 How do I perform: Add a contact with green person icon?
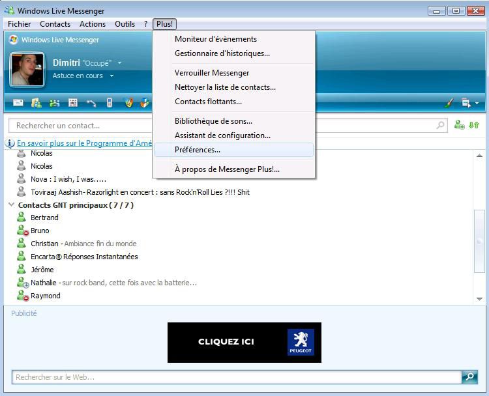click(x=459, y=125)
